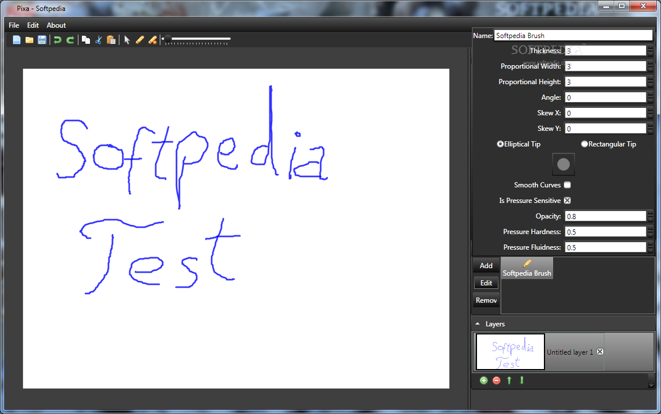Click the Skew X value field
Screen dimensions: 661x414
[x=606, y=113]
